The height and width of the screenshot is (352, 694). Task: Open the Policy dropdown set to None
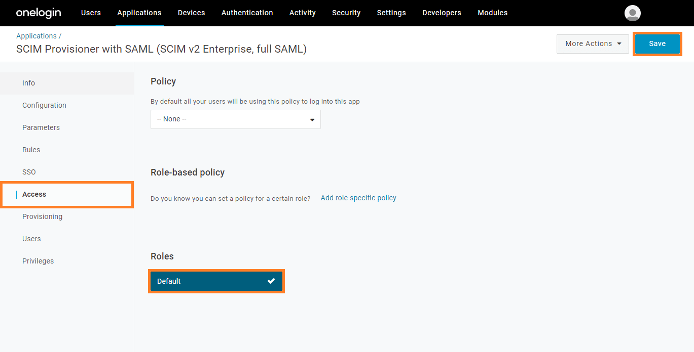[x=236, y=119]
